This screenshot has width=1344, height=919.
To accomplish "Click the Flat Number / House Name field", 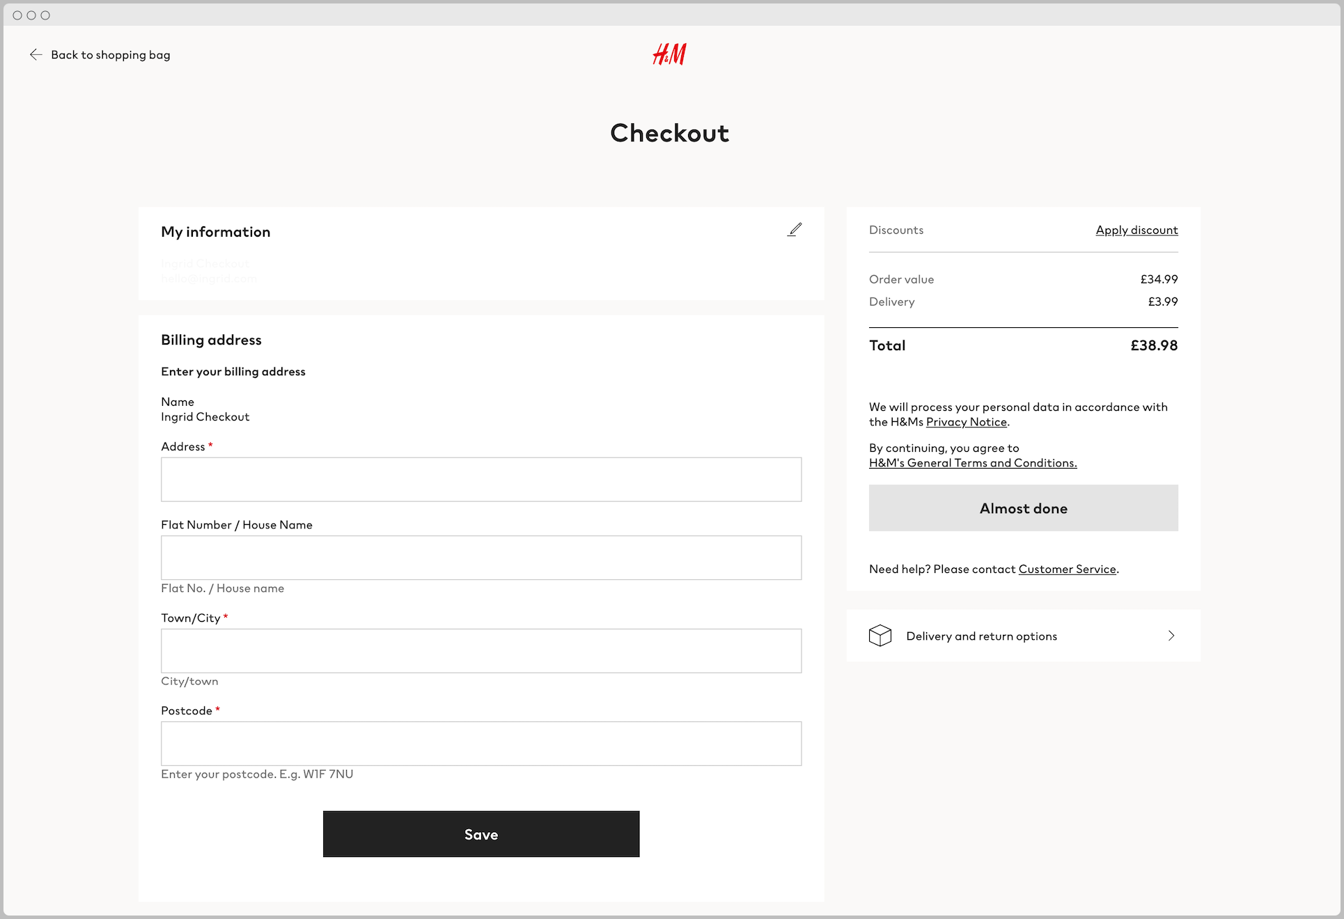I will click(x=481, y=558).
